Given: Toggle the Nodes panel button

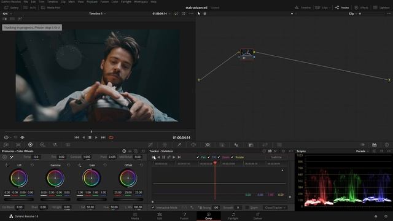Looking at the screenshot, I should [x=342, y=7].
